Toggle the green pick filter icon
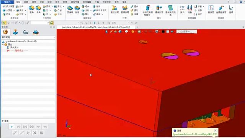Viewport: 245px width, 138px height. (4, 23)
